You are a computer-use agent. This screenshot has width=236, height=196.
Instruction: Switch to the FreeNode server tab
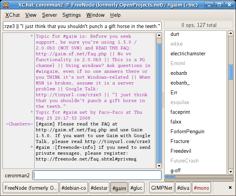click(x=31, y=188)
